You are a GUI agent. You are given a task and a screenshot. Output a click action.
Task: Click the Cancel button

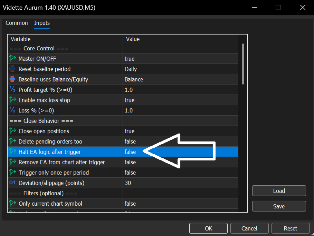click(249, 228)
